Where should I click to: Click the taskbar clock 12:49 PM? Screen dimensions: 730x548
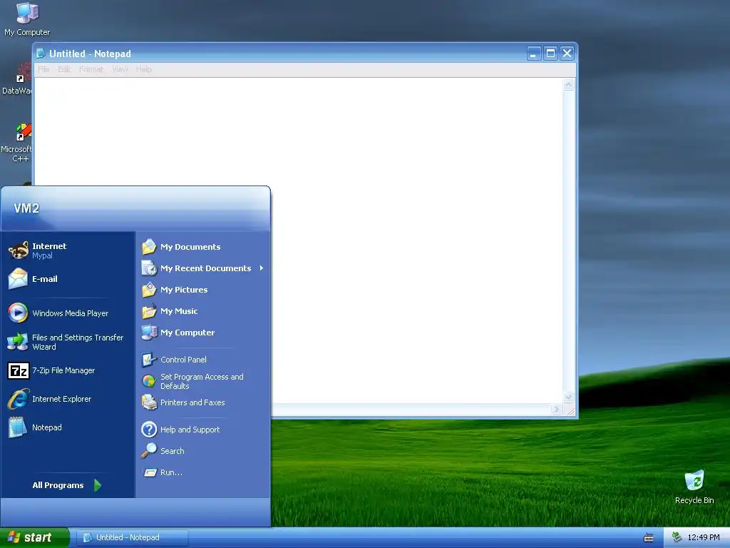click(x=704, y=537)
